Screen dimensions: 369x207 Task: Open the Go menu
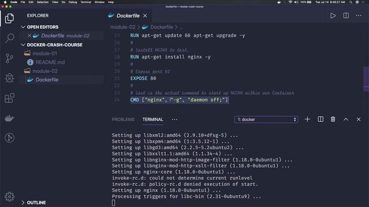63,2
